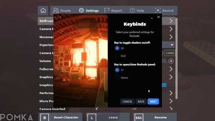The image size is (215, 121).
Task: Click right arrow on Graphics Mode row
Action: click(x=171, y=77)
